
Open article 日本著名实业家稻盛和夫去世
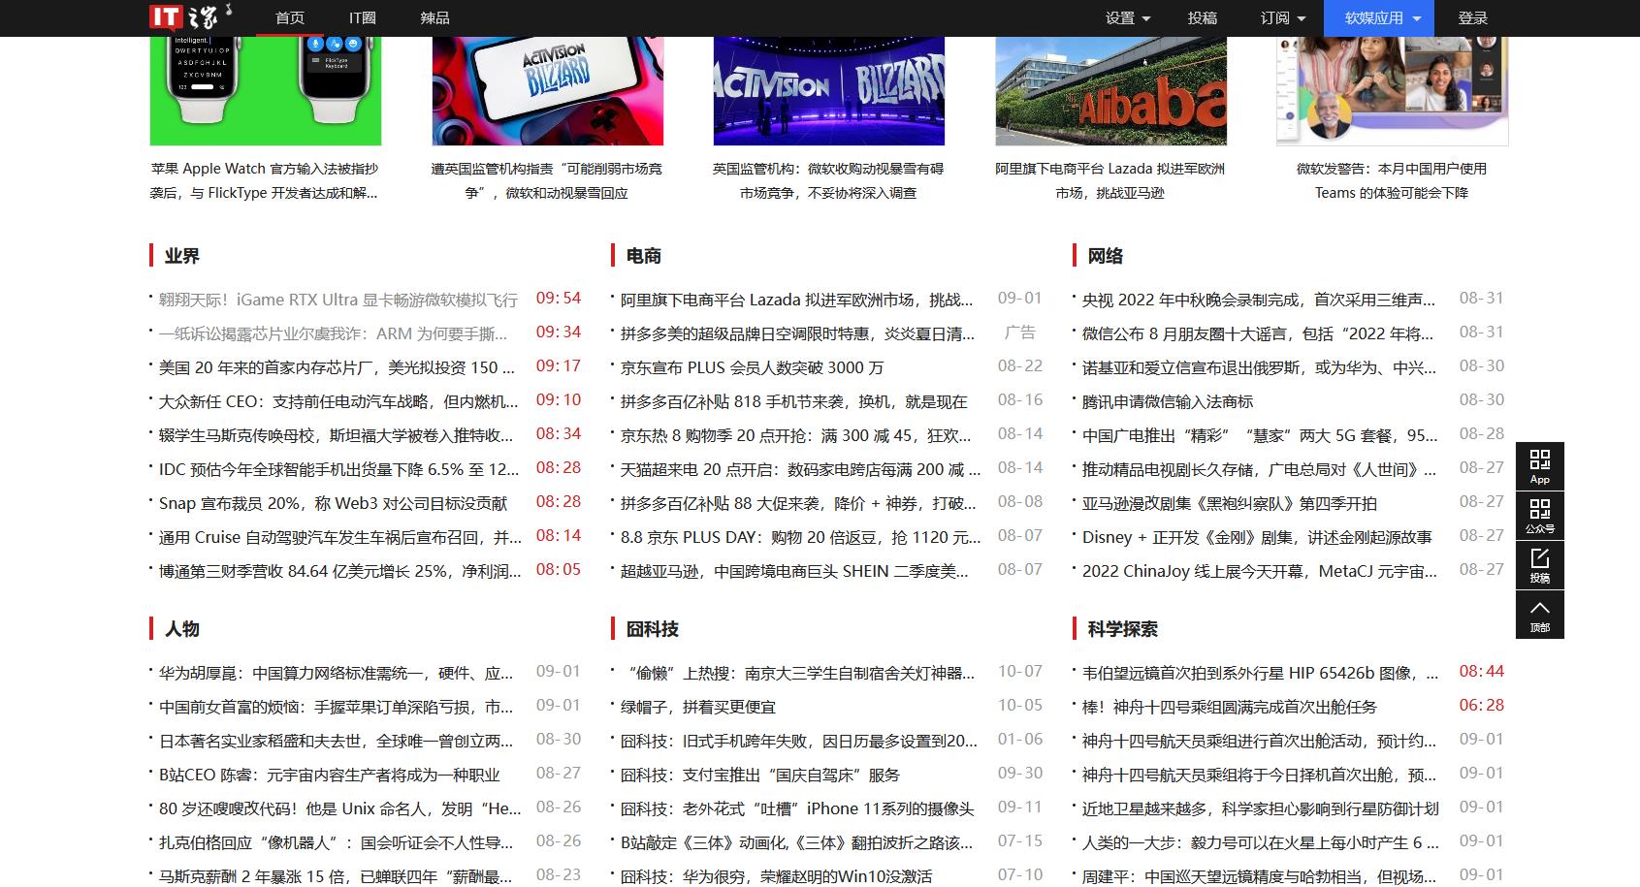(x=337, y=741)
